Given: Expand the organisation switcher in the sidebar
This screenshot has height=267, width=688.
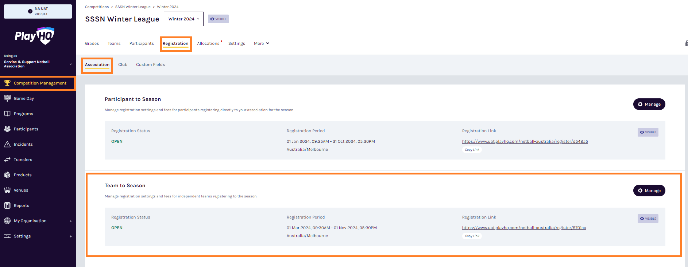Looking at the screenshot, I should 71,64.
